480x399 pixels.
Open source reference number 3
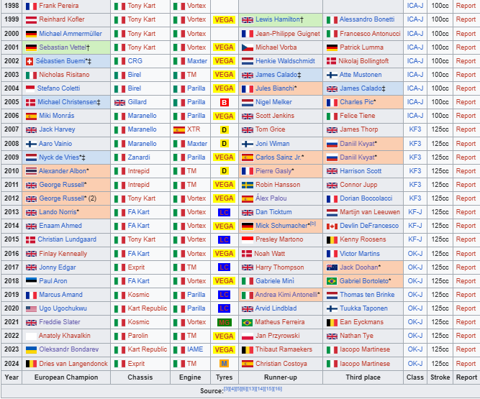(227, 389)
